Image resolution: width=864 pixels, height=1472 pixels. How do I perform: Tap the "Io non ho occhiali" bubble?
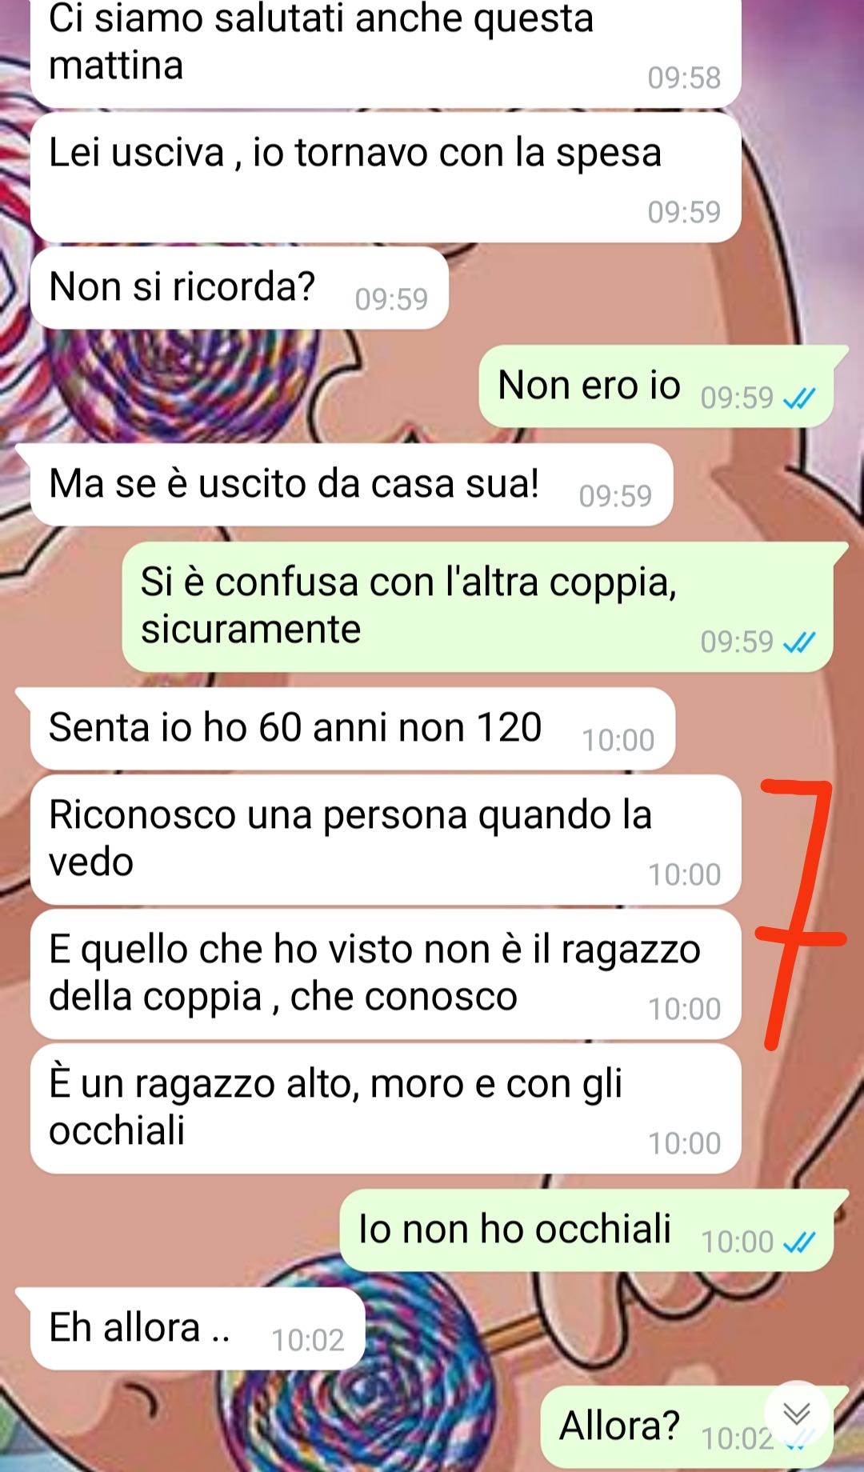tap(587, 1230)
